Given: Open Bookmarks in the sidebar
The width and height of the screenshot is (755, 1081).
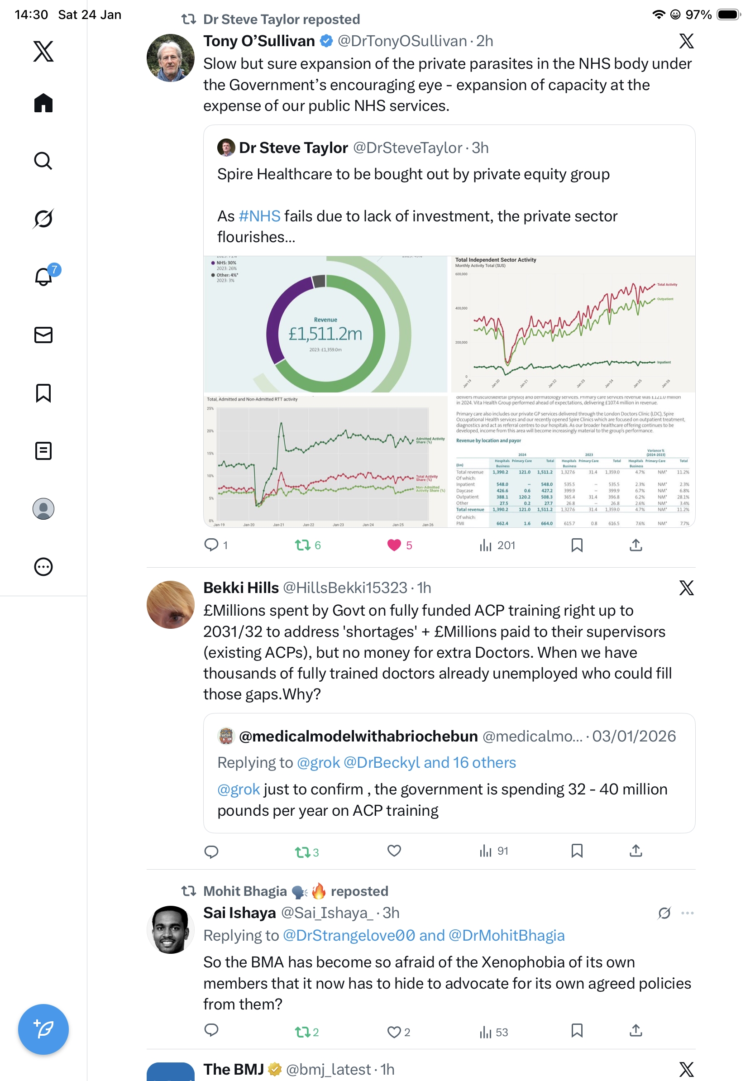Looking at the screenshot, I should 43,392.
